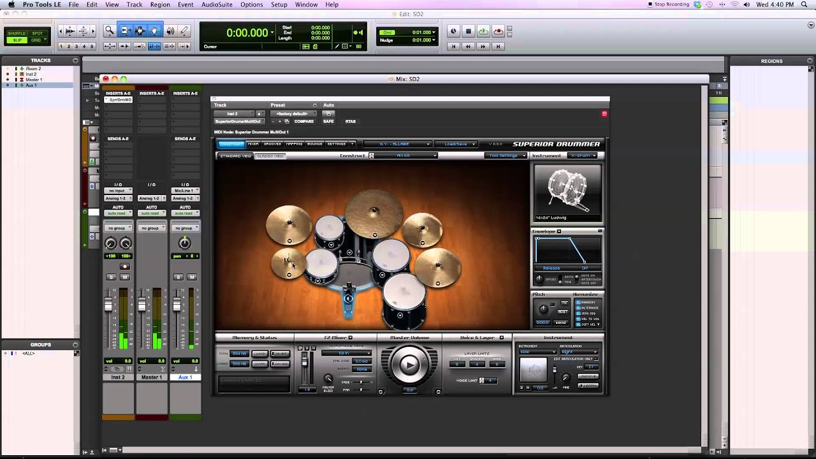816x459 pixels.
Task: Click the EZ Mixer Pan slider
Action: pos(362,389)
